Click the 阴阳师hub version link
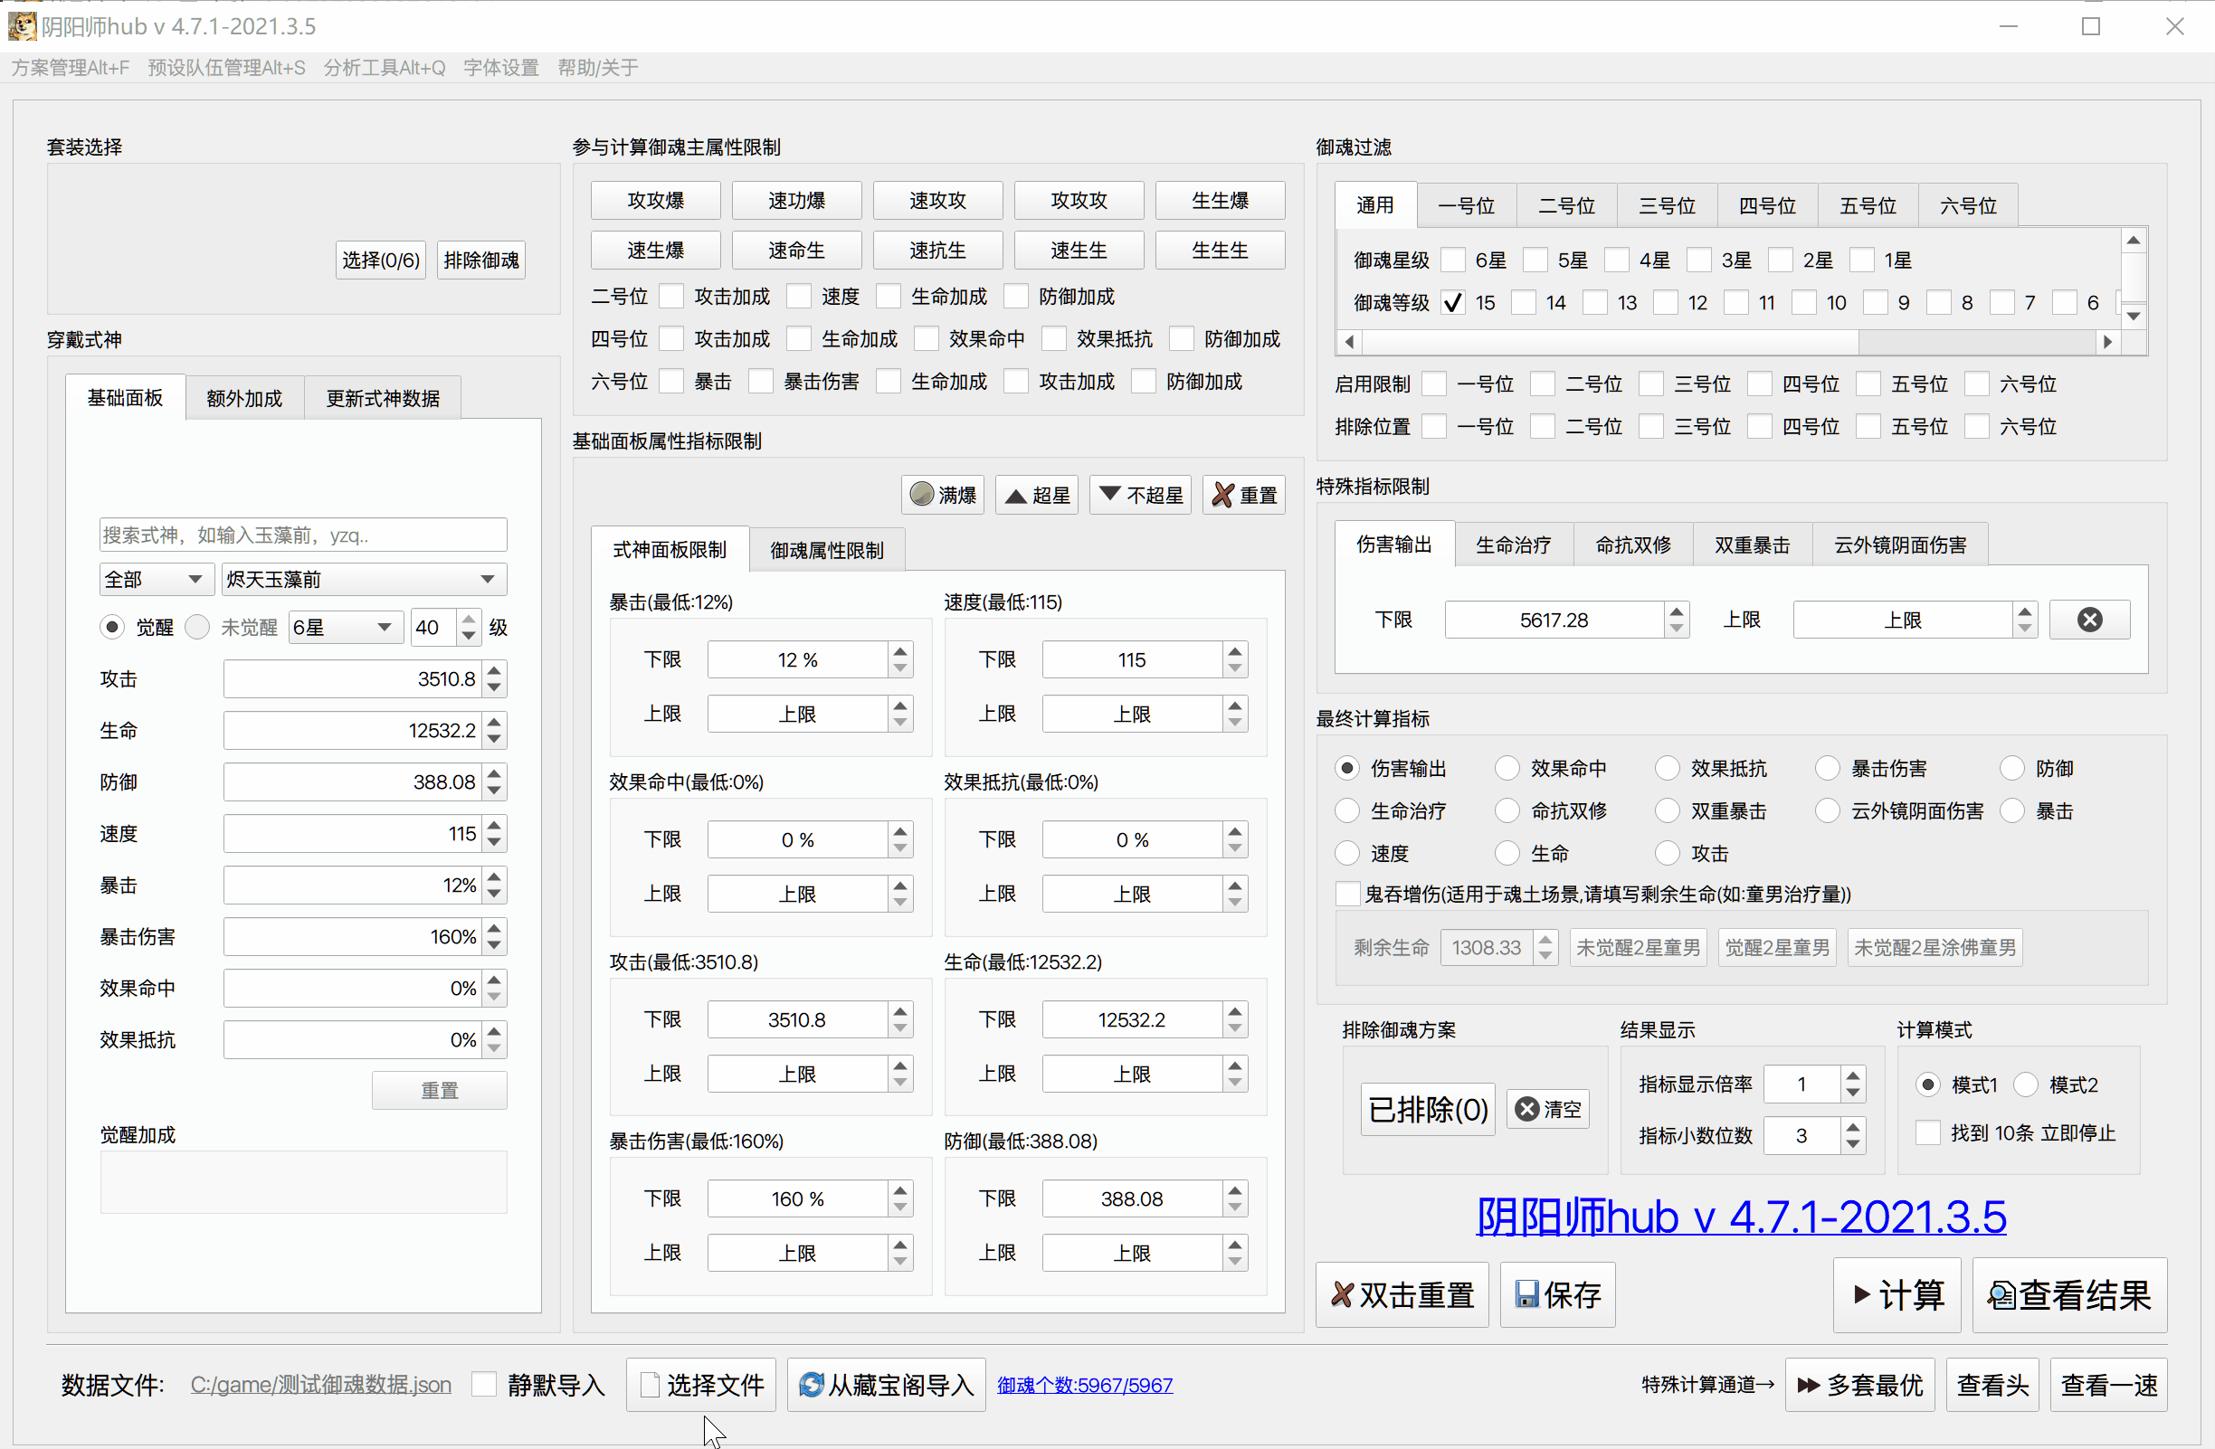 pos(1741,1217)
